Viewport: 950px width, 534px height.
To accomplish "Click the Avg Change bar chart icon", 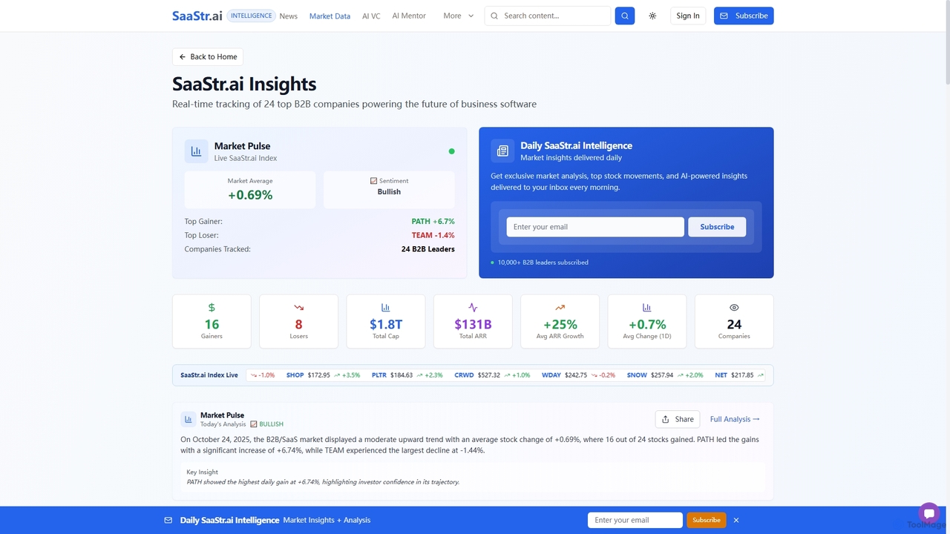I will coord(647,308).
